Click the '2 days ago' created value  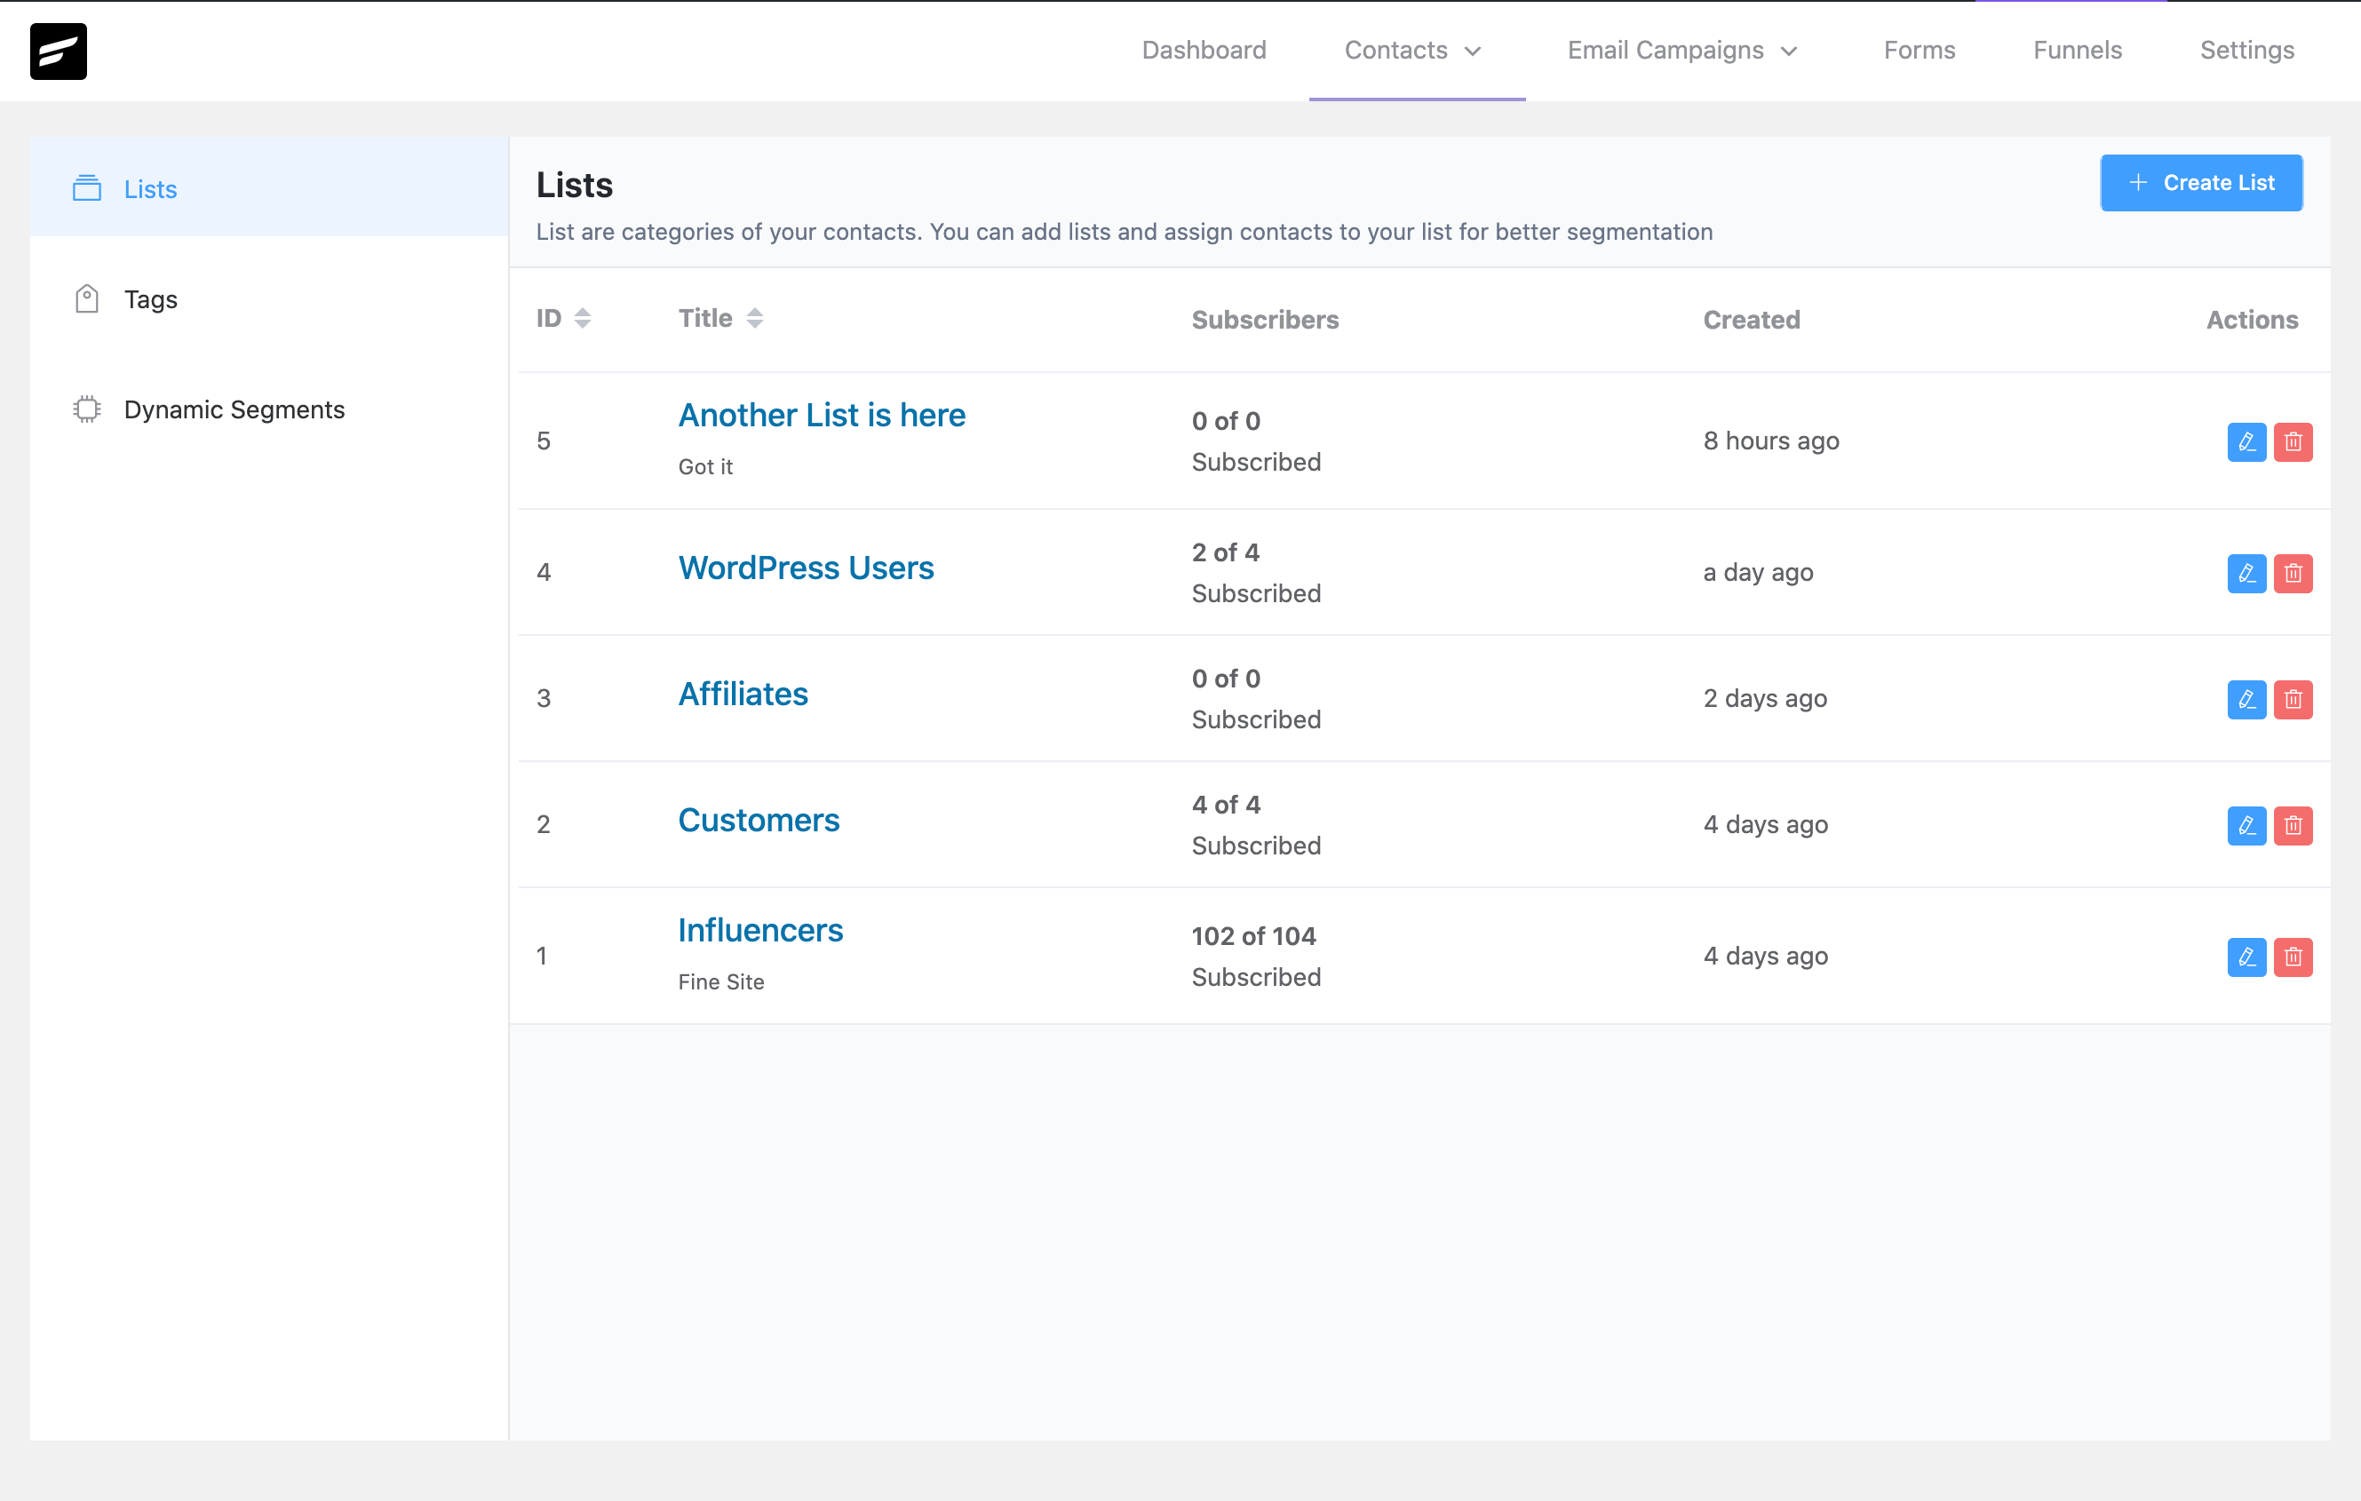pyautogui.click(x=1765, y=699)
